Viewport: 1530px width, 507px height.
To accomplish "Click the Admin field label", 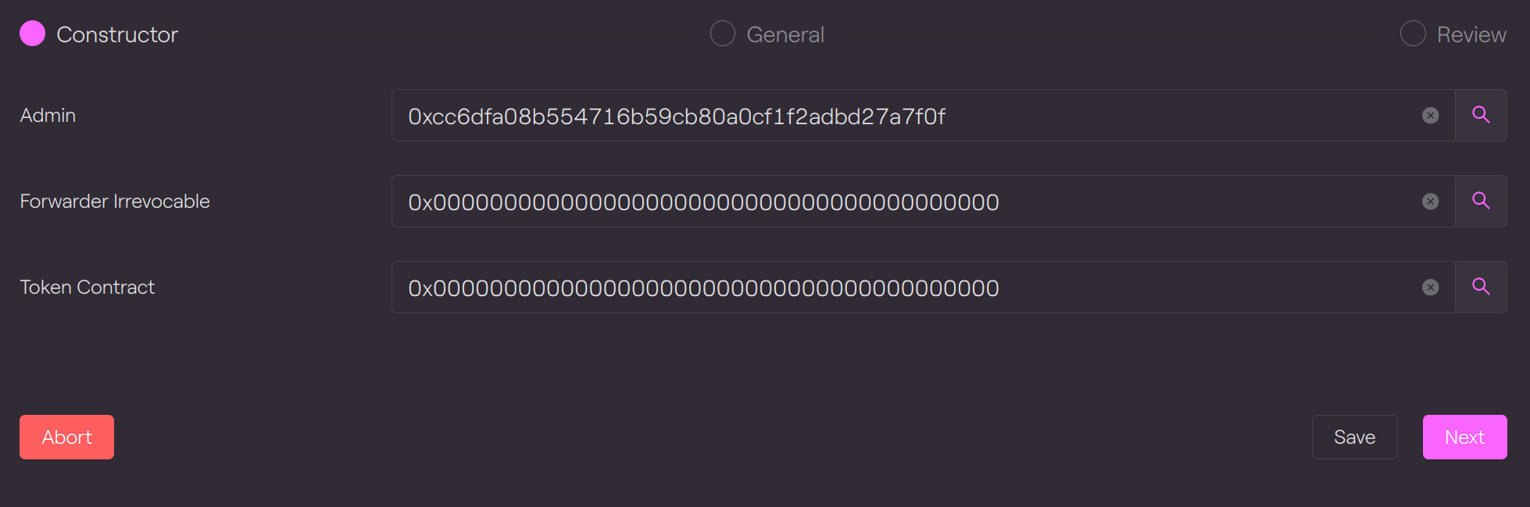I will pyautogui.click(x=48, y=115).
